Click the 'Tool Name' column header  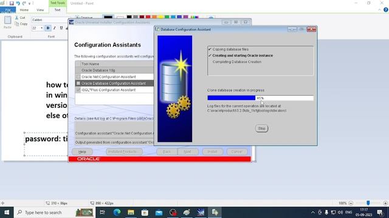point(91,64)
